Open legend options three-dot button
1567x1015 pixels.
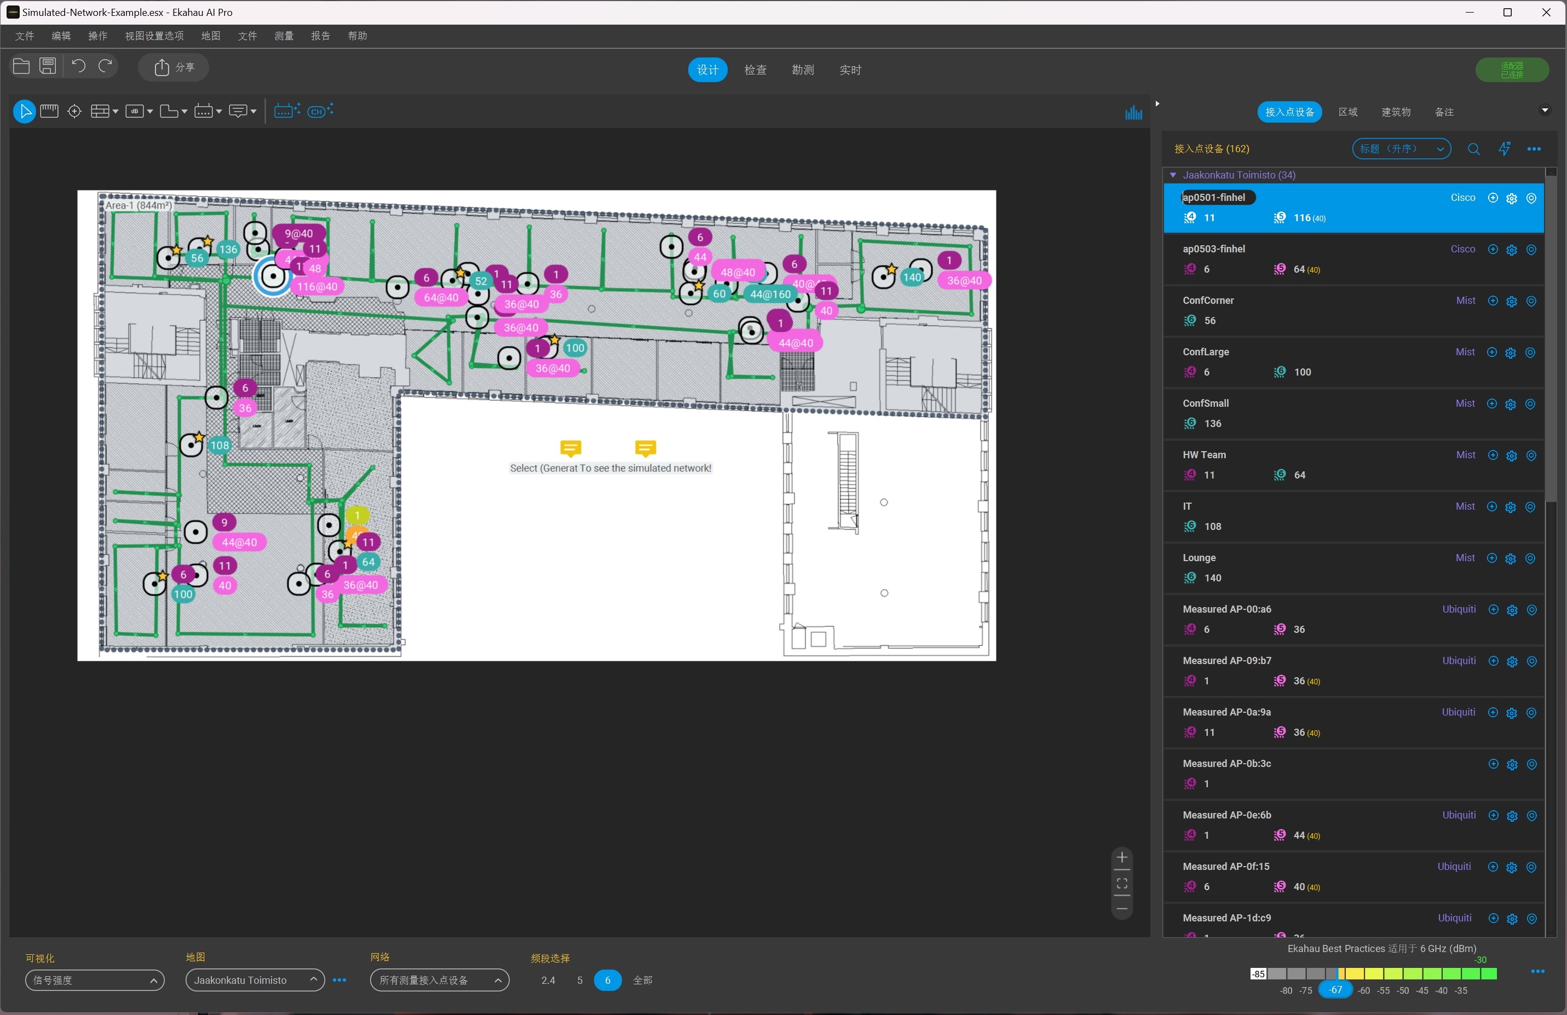(1537, 972)
